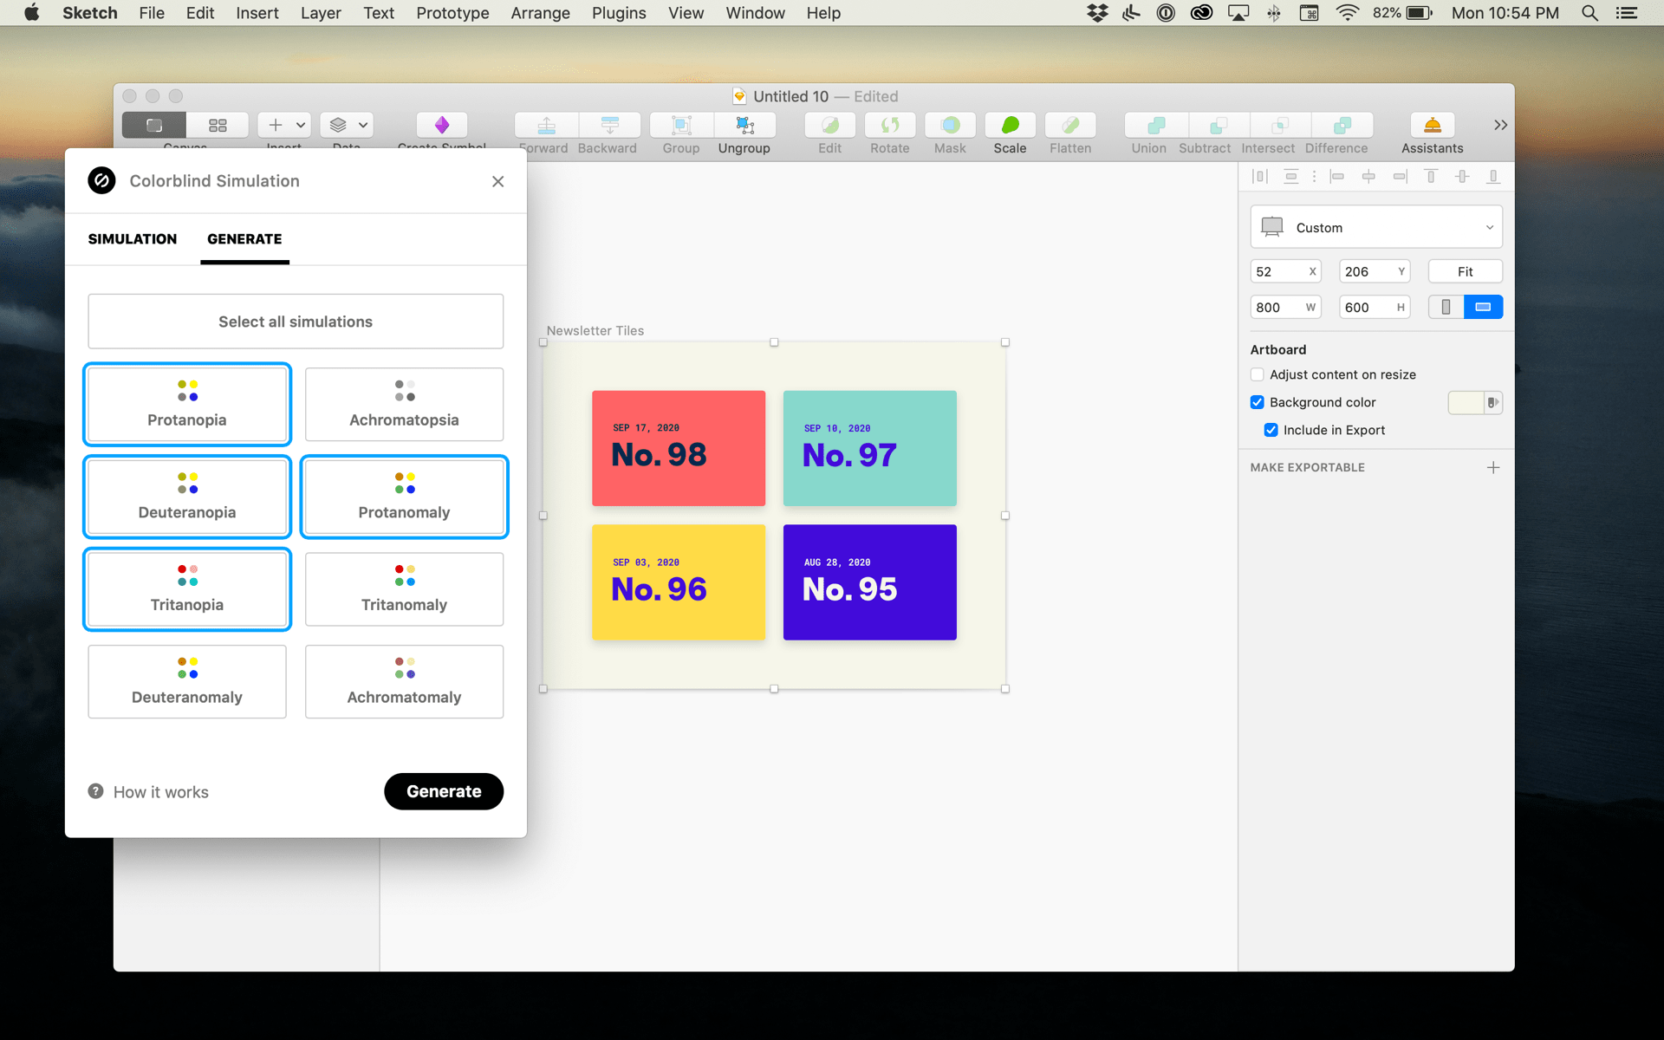Enable the Adjust content on resize checkbox
This screenshot has width=1664, height=1040.
pos(1257,374)
